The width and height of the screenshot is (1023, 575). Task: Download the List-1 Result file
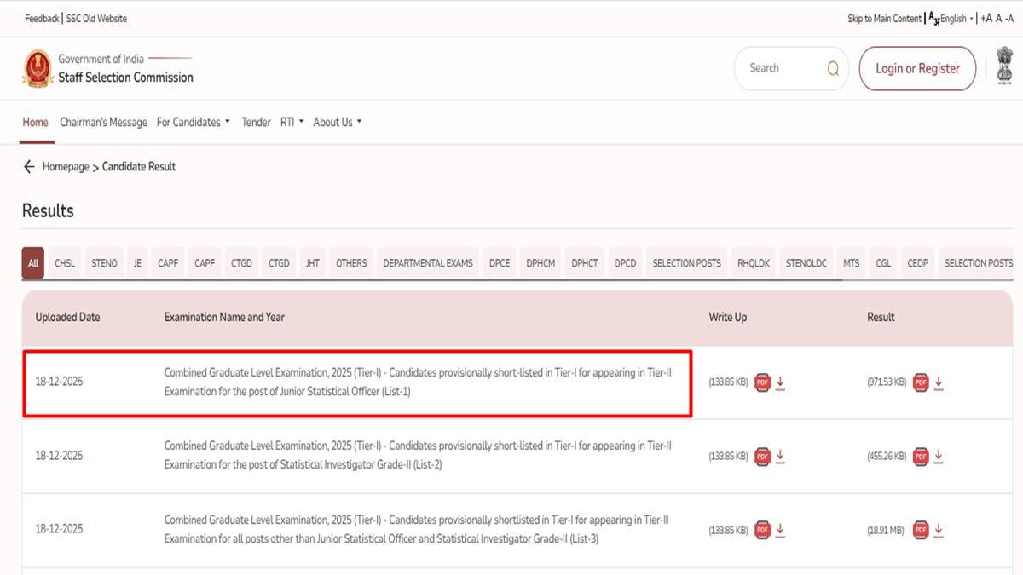[939, 383]
